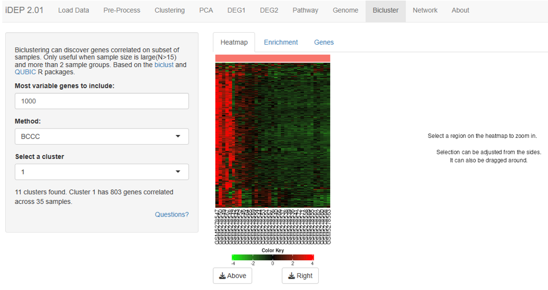Image resolution: width=548 pixels, height=290 pixels.
Task: Switch to the Pre-Process tab
Action: (122, 10)
